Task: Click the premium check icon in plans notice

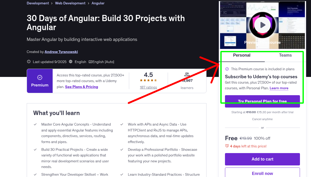Action: click(x=227, y=69)
